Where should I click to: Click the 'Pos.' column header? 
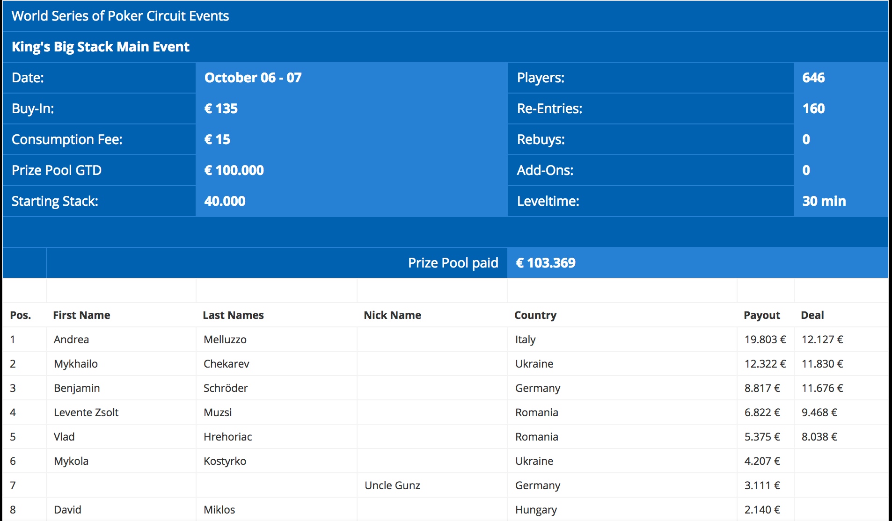pos(21,315)
